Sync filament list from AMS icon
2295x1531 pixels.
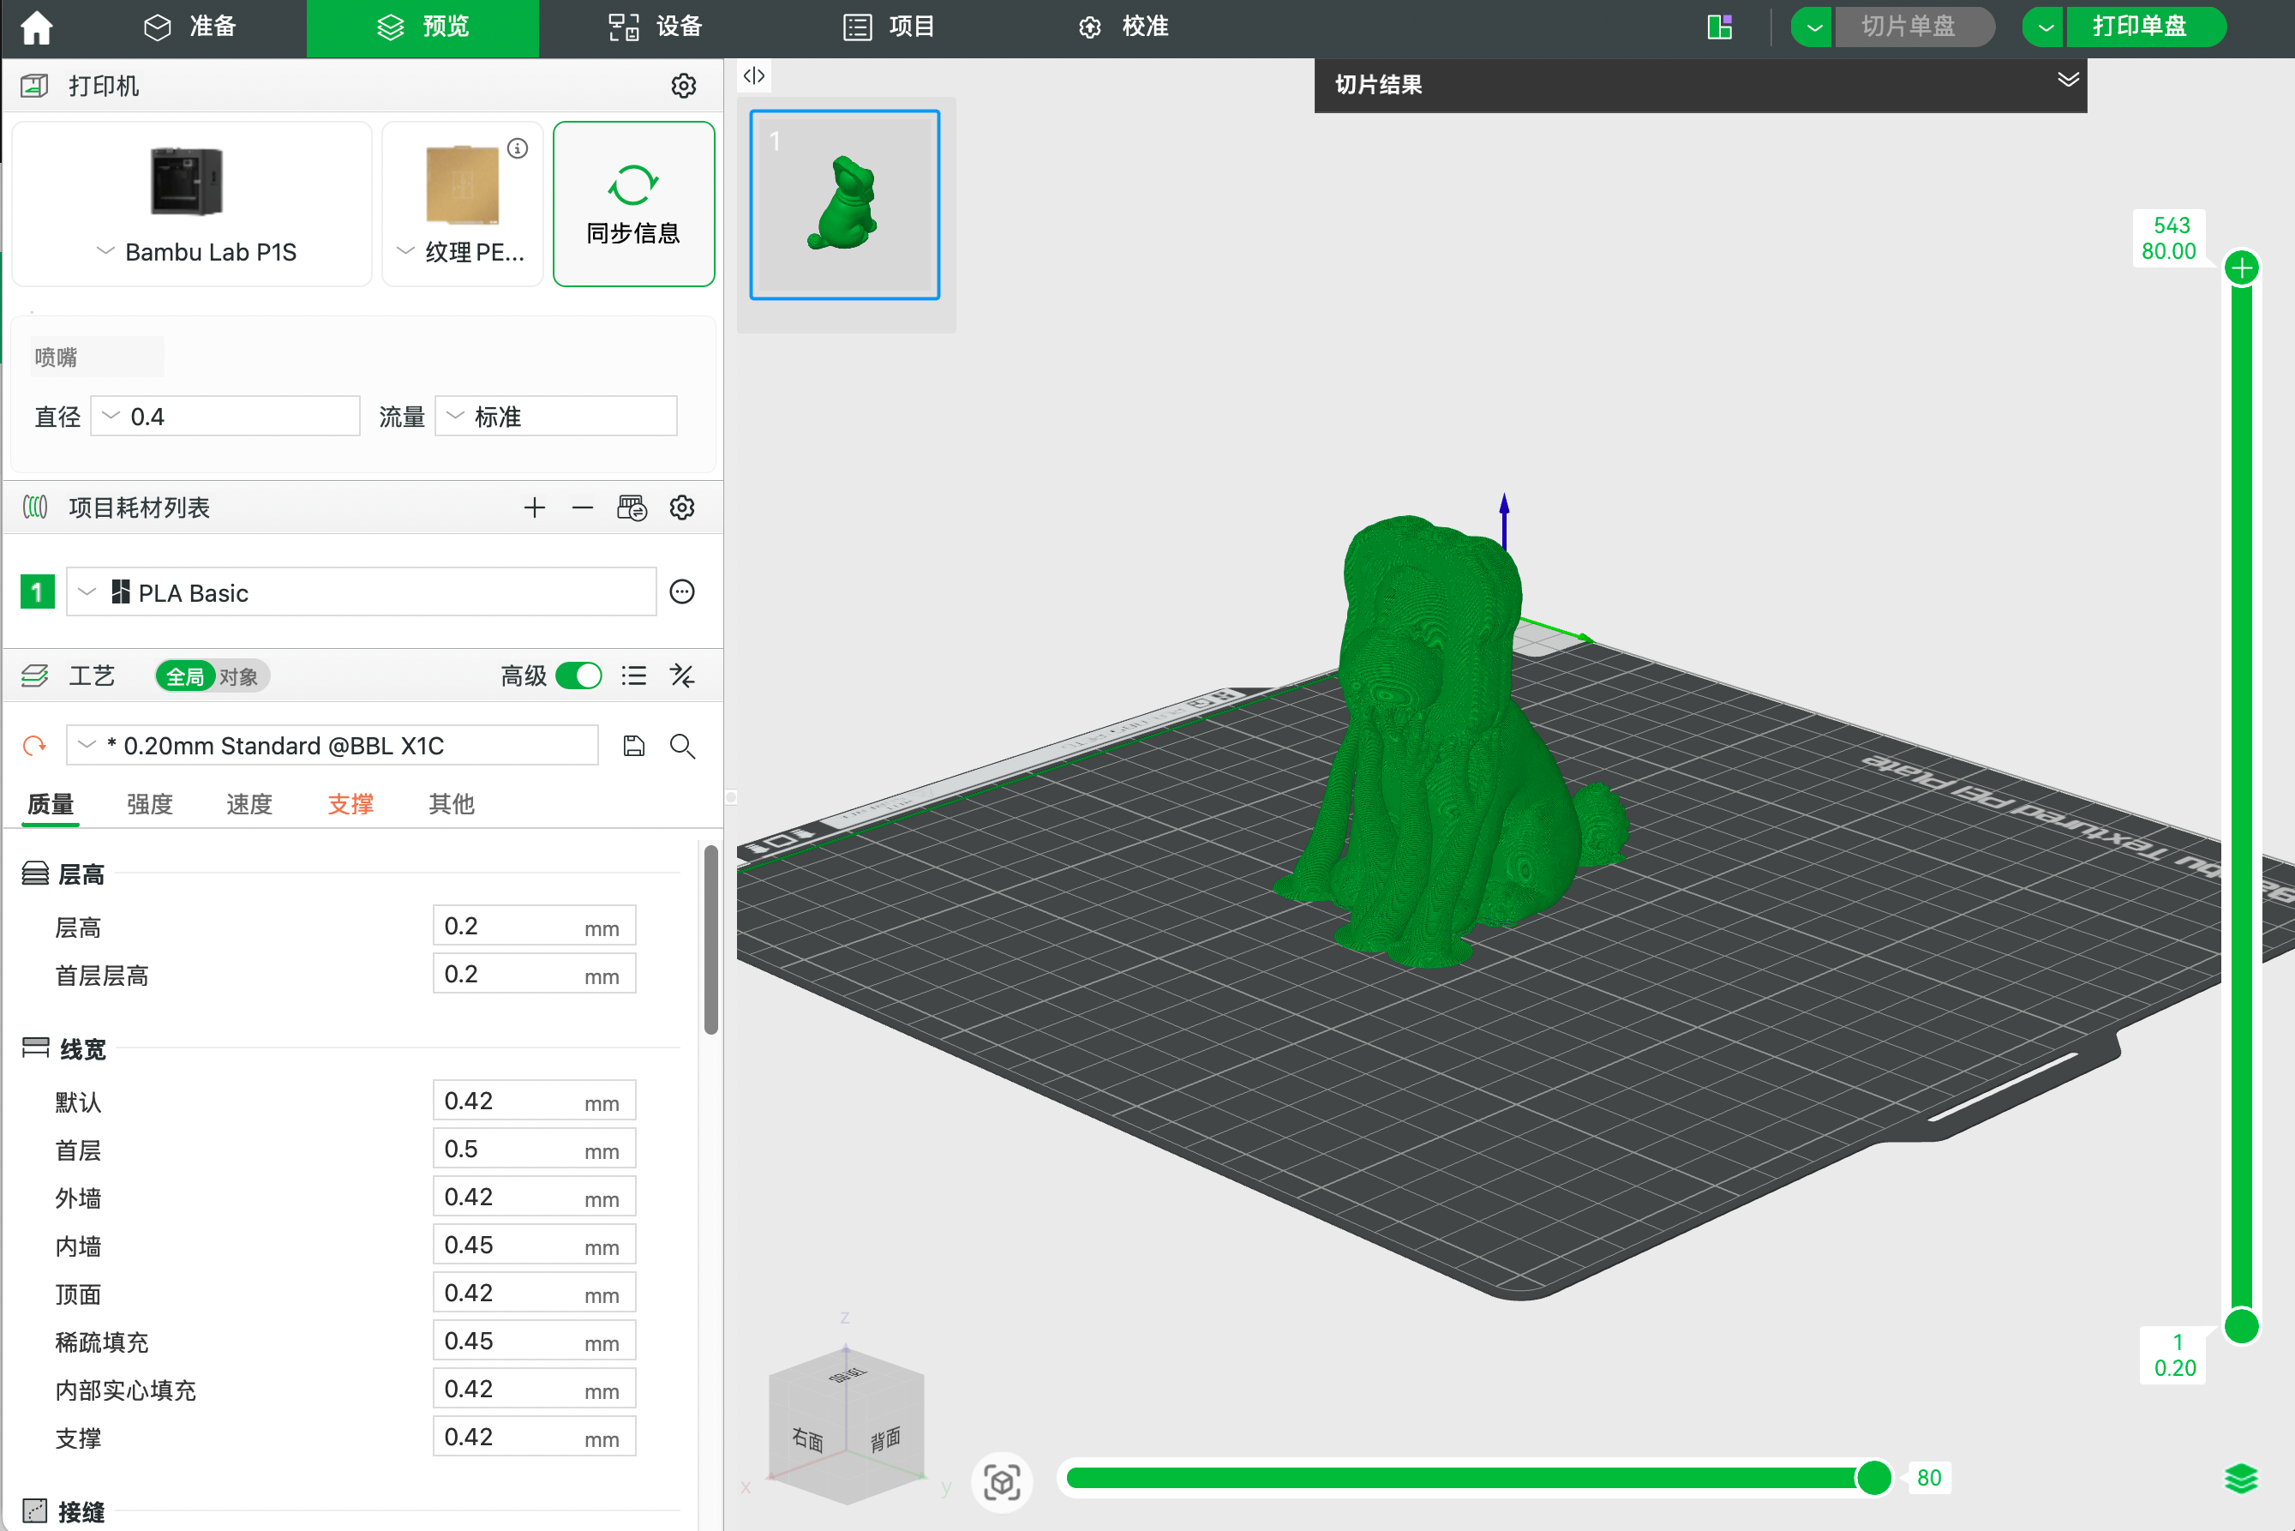coord(632,507)
